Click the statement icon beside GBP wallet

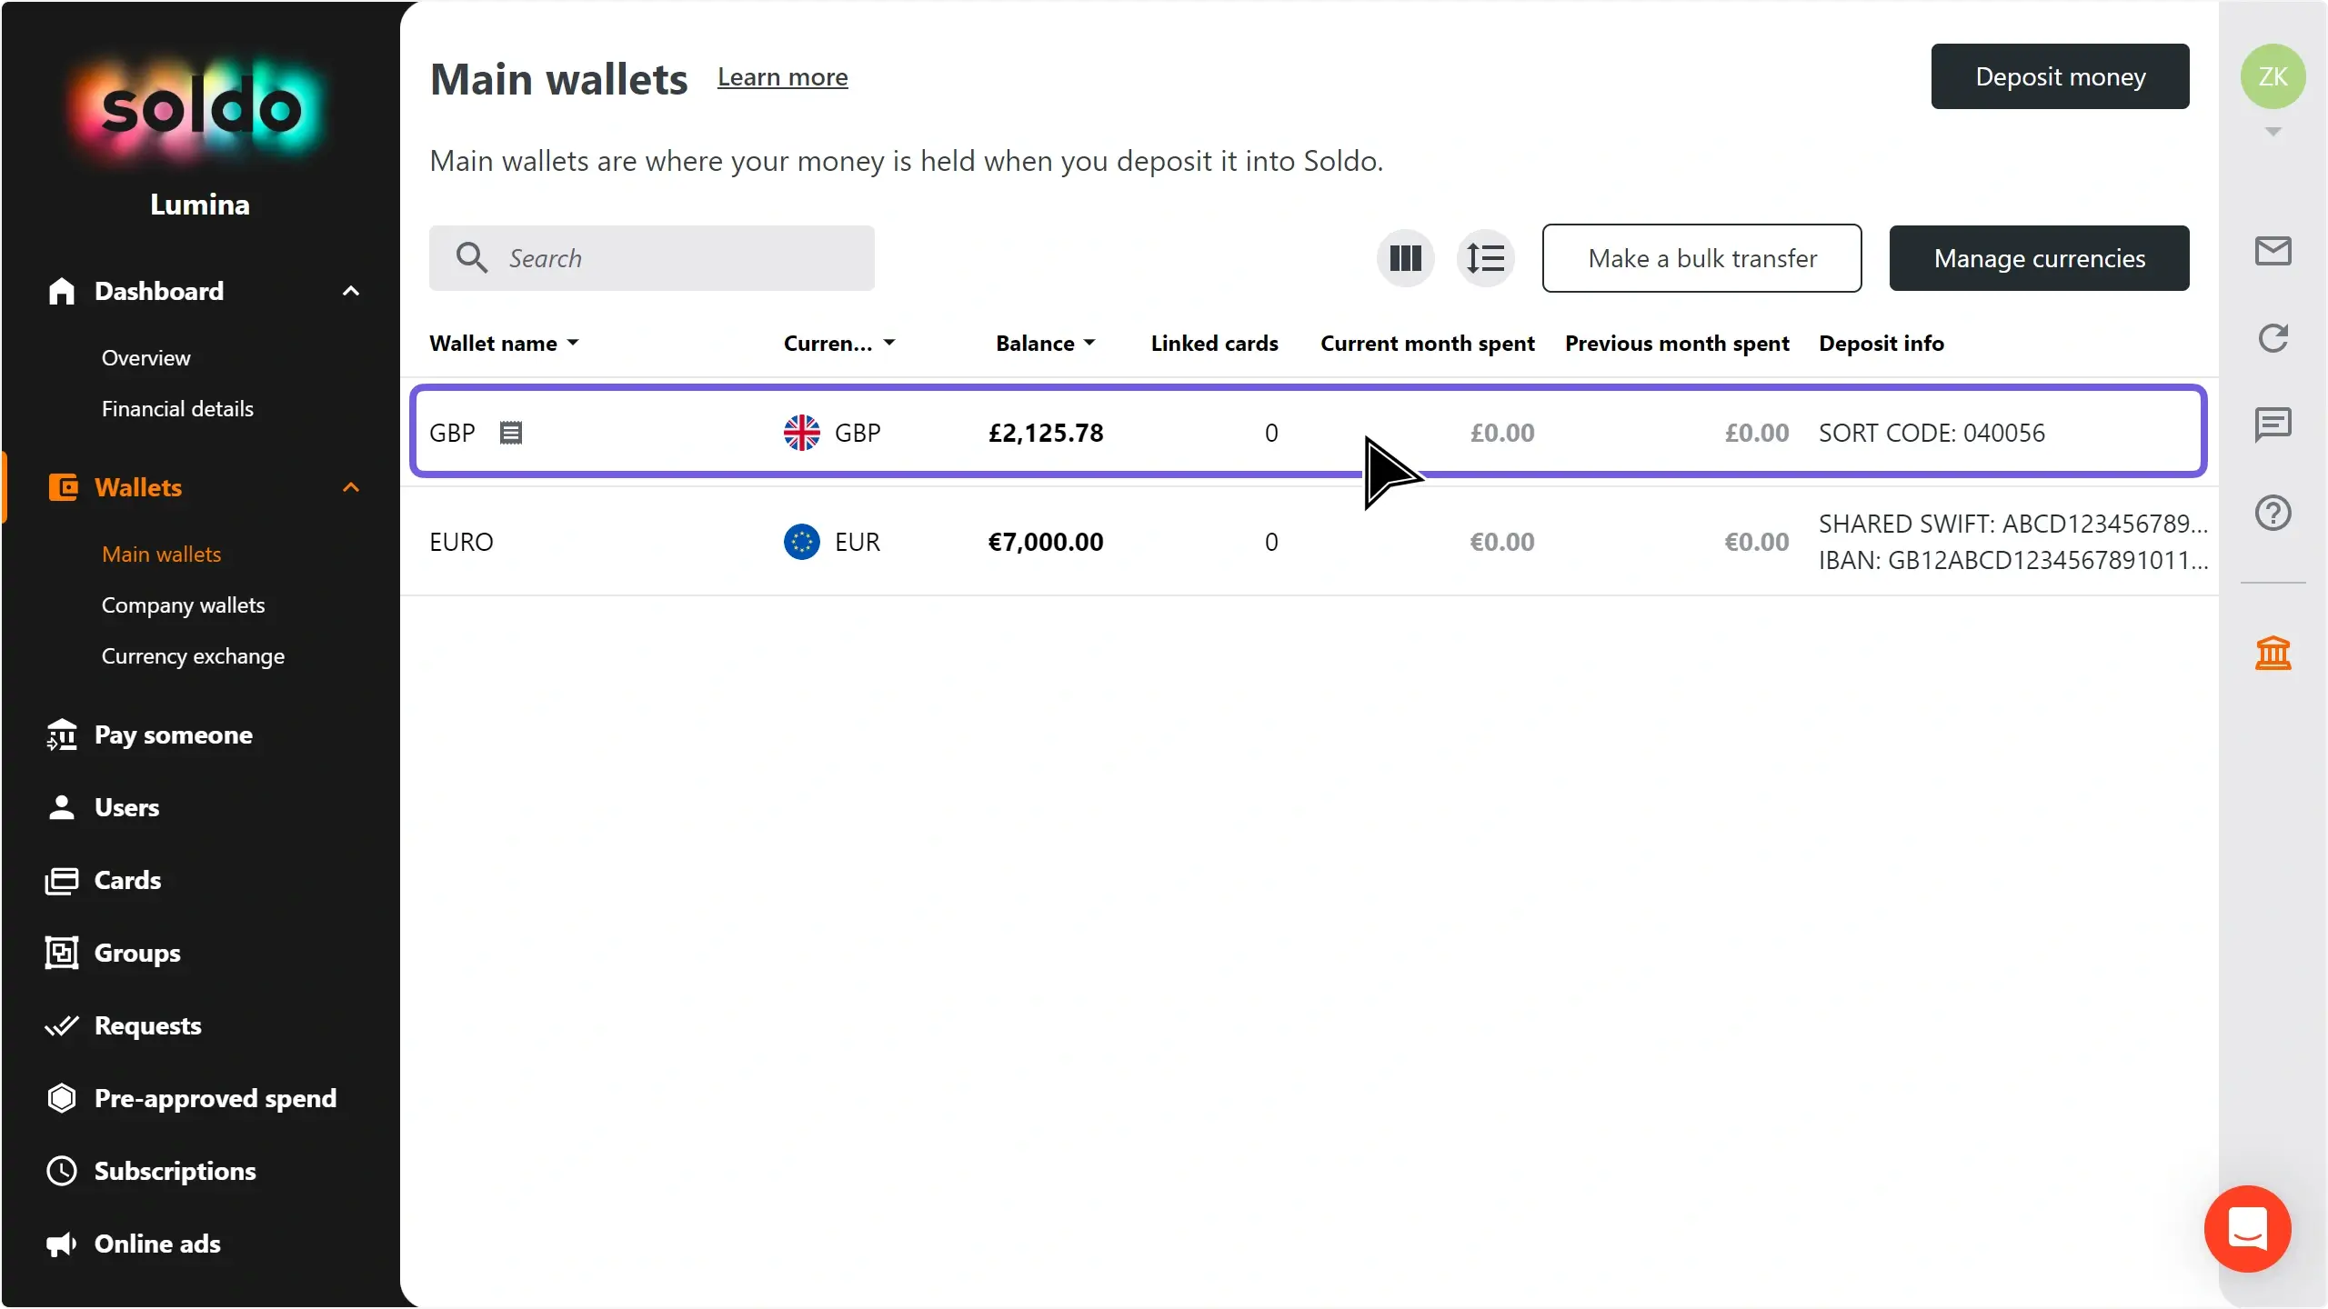511,433
